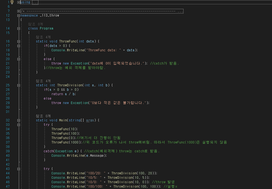Click ThrowFunc in its declaration on line 16
Image resolution: width=272 pixels, height=189 pixels.
[68, 41]
